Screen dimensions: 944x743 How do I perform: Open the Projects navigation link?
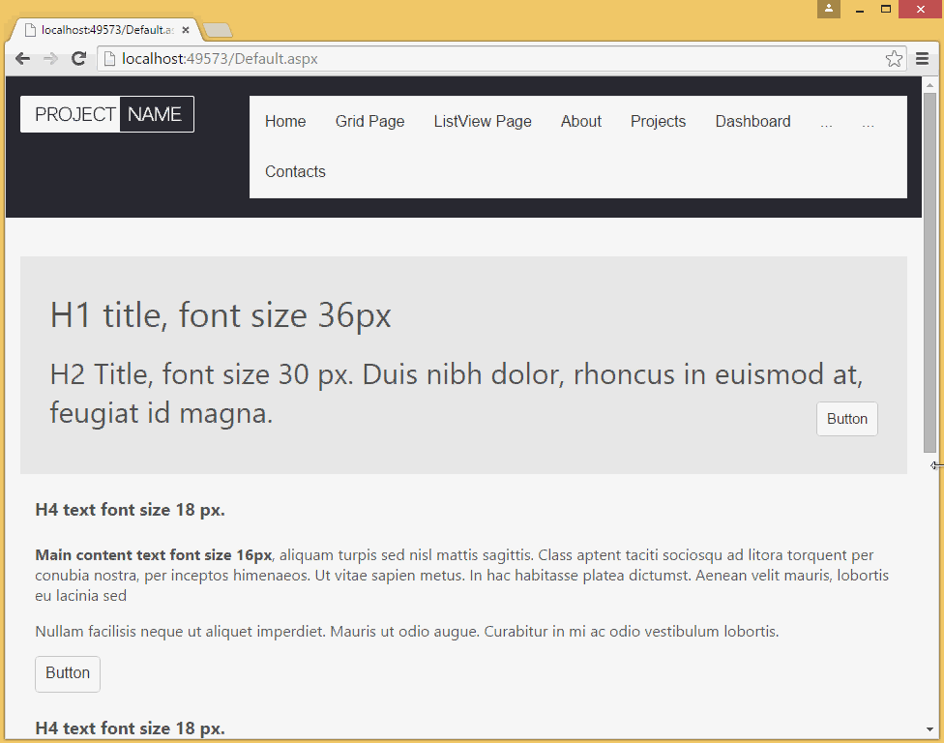[658, 121]
